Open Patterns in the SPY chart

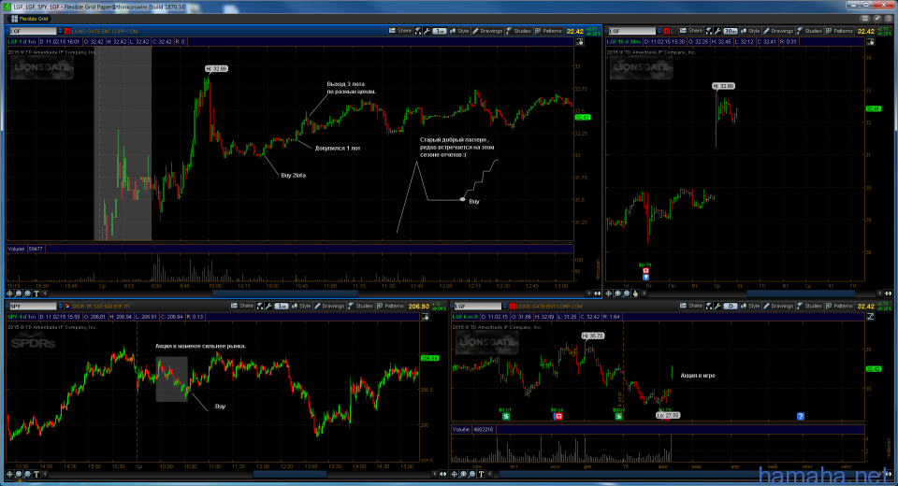click(391, 307)
